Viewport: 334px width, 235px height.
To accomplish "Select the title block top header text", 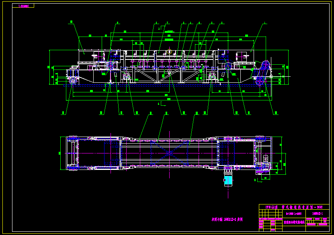I will pos(294,207).
